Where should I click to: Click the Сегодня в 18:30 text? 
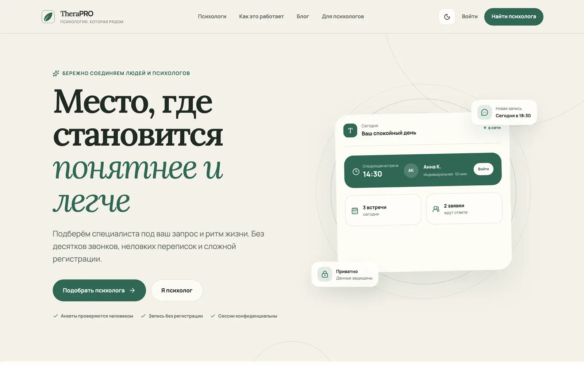[513, 116]
